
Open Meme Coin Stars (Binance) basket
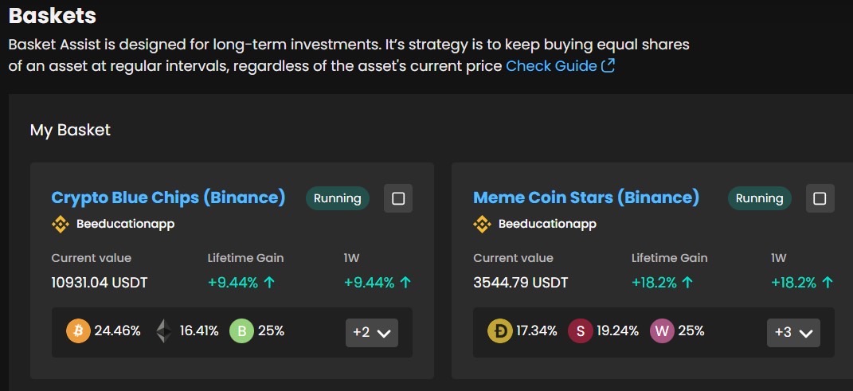point(586,197)
